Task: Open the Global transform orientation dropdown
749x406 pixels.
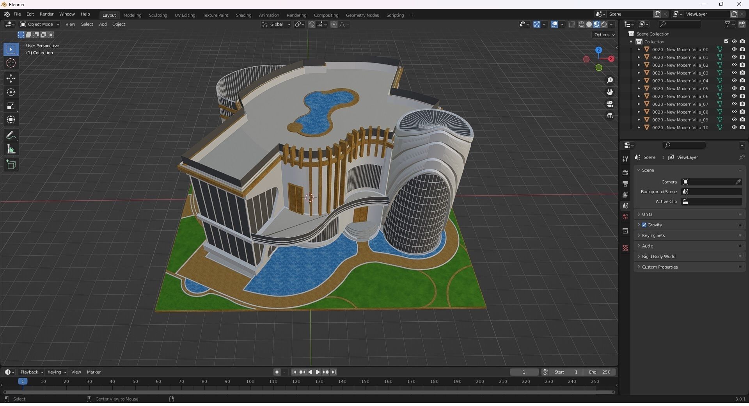Action: (x=276, y=24)
